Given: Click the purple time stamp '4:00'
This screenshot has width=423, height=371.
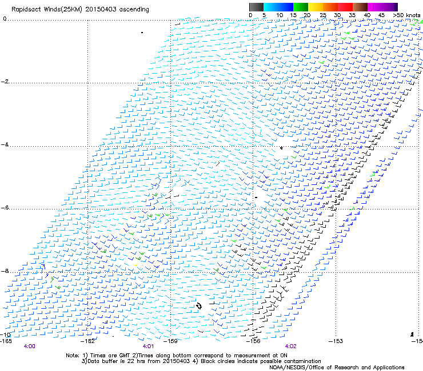Looking at the screenshot, I should pyautogui.click(x=29, y=346).
